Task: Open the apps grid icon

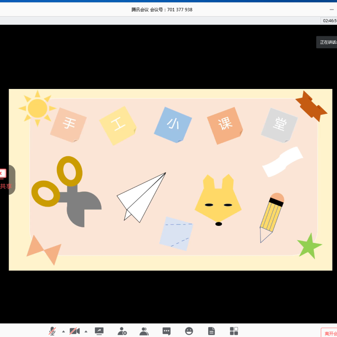Action: click(x=234, y=331)
